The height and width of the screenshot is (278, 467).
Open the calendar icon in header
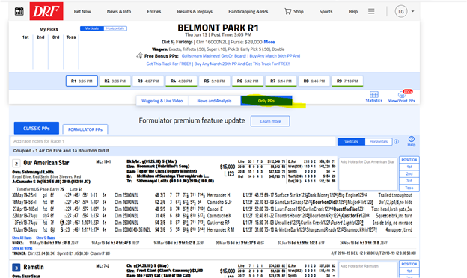(19, 12)
